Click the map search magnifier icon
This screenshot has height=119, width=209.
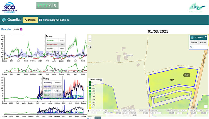(90, 47)
